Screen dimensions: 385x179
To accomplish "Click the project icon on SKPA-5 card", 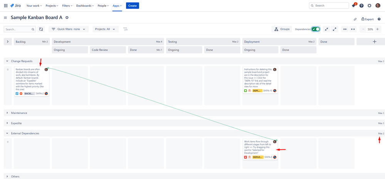I will [275, 157].
